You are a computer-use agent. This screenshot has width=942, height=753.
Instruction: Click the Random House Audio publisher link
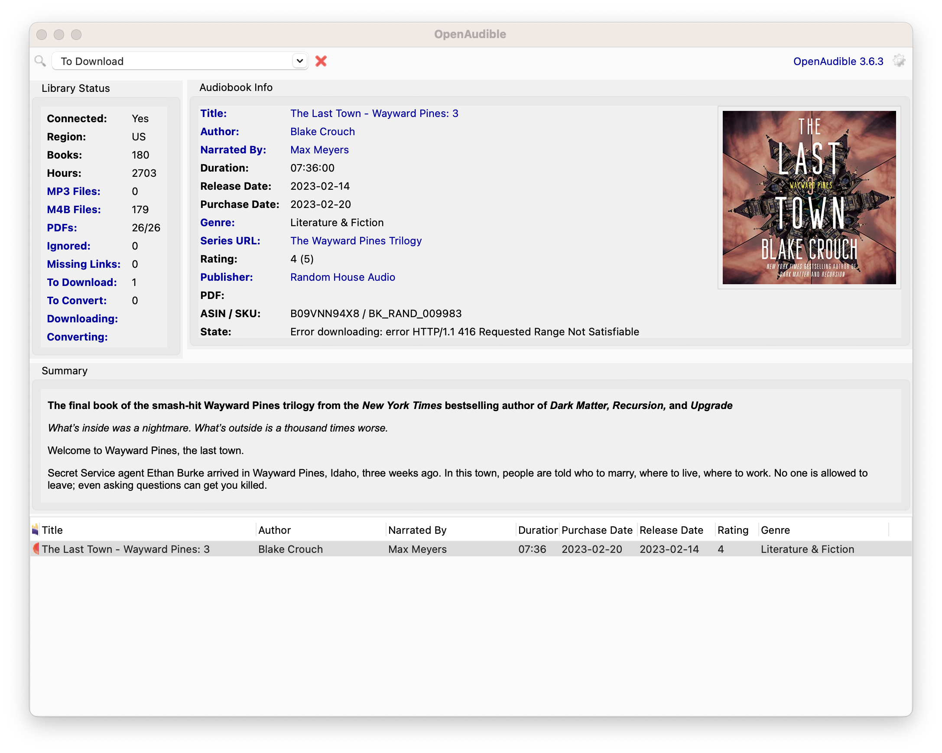tap(342, 277)
